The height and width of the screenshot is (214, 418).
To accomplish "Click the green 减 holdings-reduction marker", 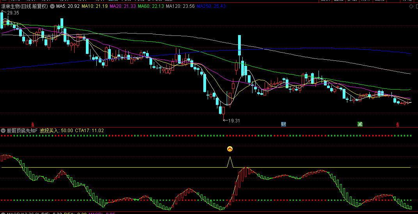I will coord(360,124).
